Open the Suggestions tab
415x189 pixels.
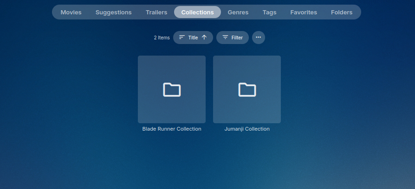[x=113, y=13]
